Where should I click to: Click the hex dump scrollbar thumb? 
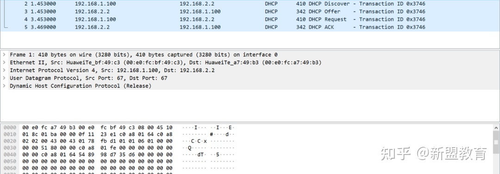pos(496,142)
